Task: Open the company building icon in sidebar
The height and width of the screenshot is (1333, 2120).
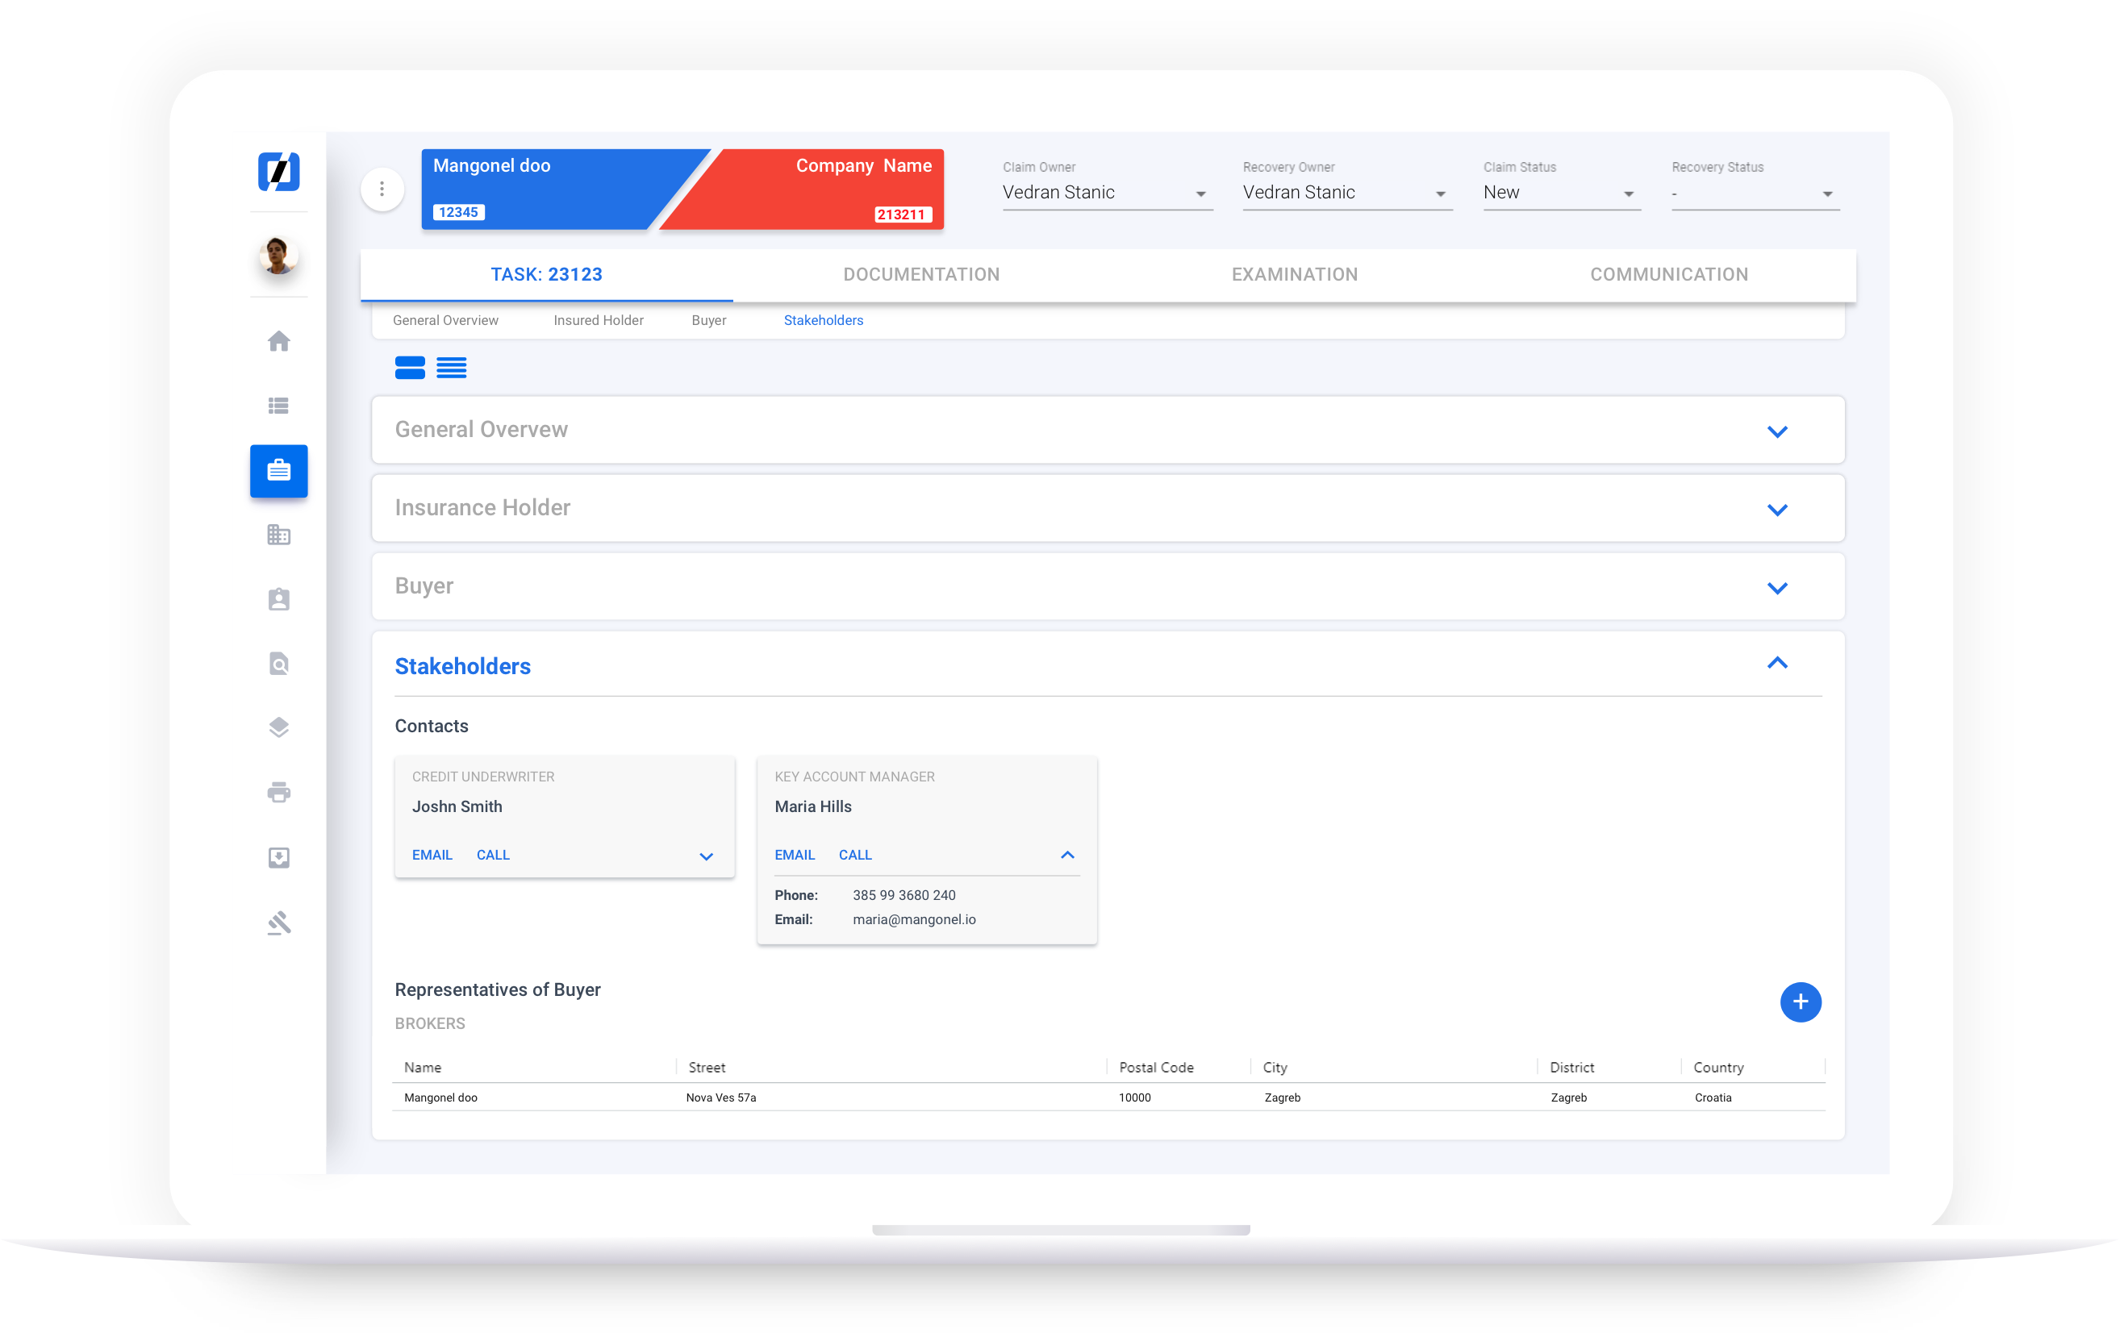Action: (278, 535)
